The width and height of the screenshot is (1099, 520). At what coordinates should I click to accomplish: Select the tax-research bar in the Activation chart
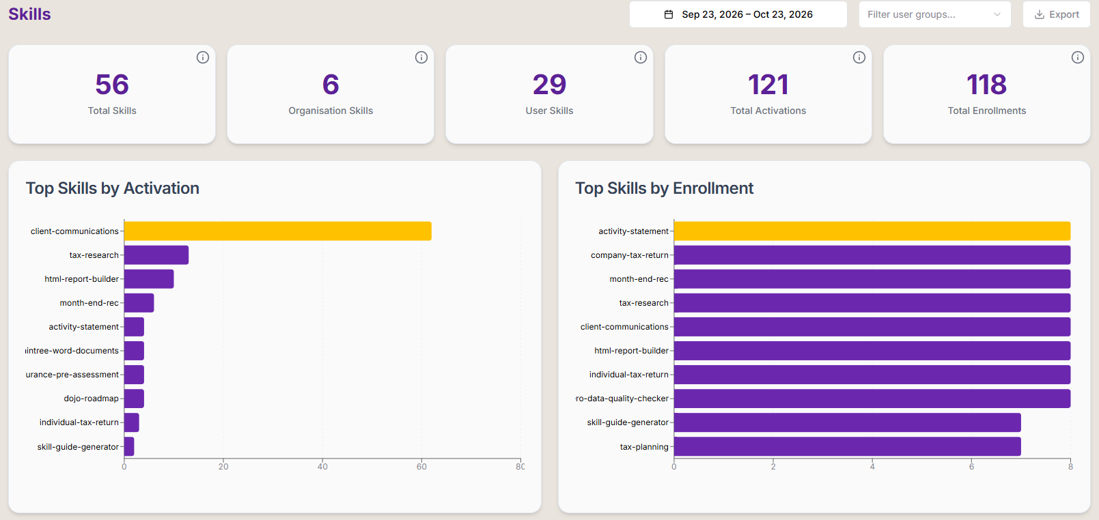156,255
